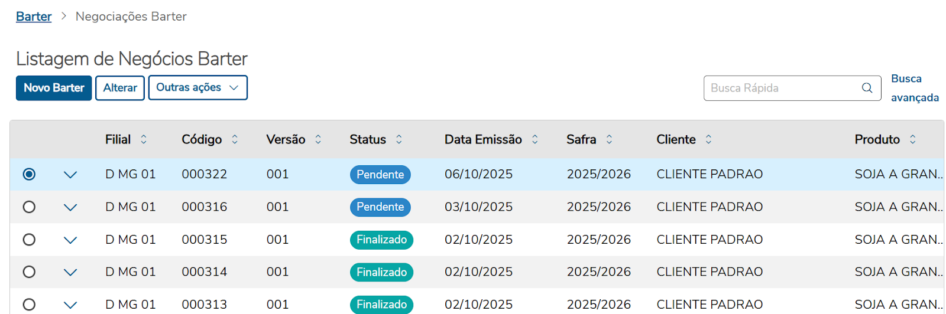Viewport: 946px width, 314px height.
Task: Select radio button for barter 000316
Action: click(29, 207)
